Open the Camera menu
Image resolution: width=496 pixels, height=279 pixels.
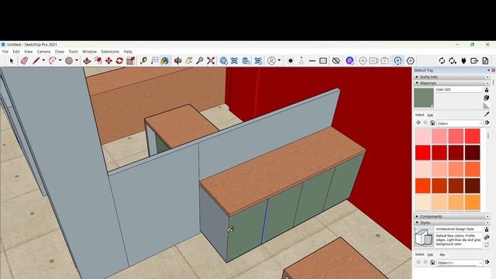pos(43,52)
